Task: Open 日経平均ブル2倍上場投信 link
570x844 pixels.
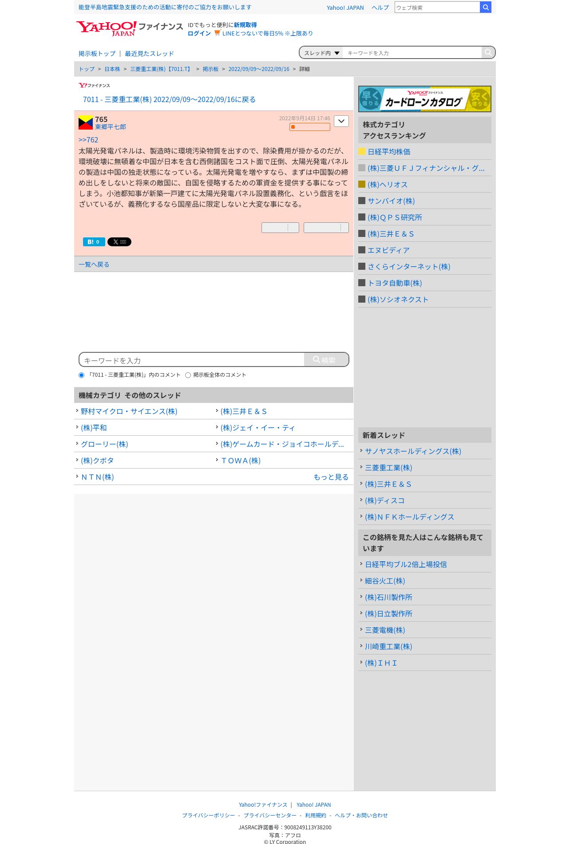Action: pos(406,564)
